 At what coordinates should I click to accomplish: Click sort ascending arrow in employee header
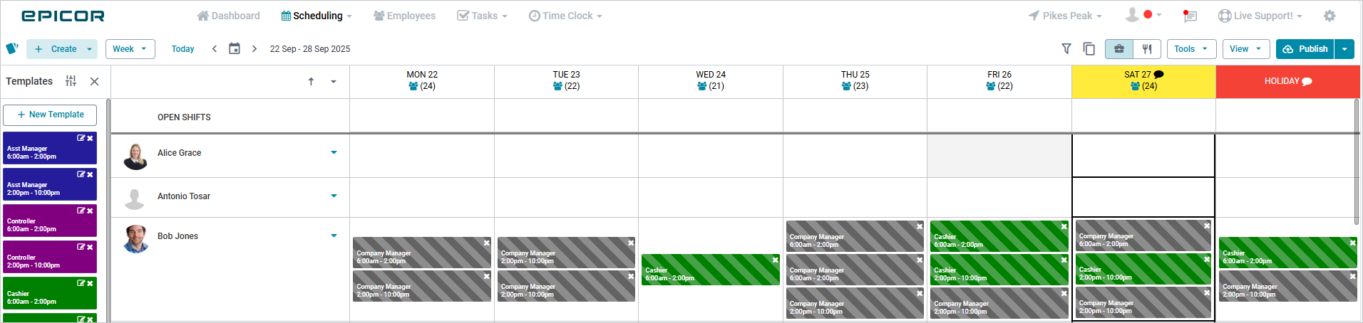point(311,82)
